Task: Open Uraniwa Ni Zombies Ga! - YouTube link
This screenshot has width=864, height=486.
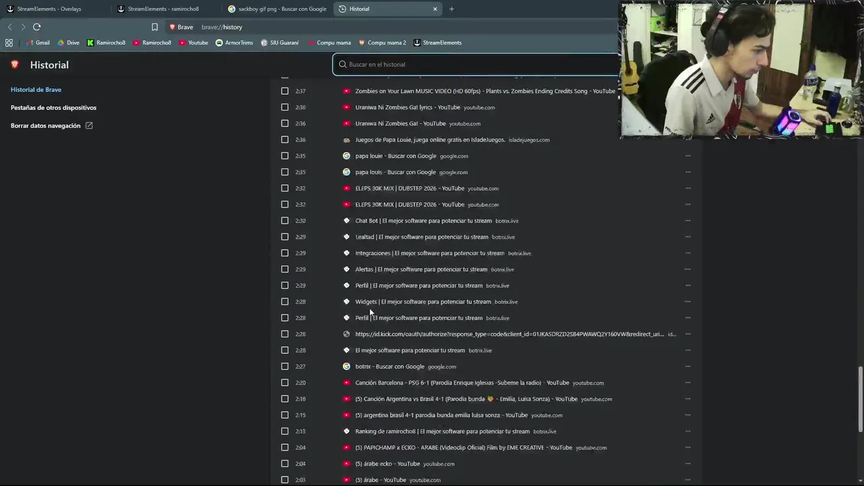Action: point(400,124)
